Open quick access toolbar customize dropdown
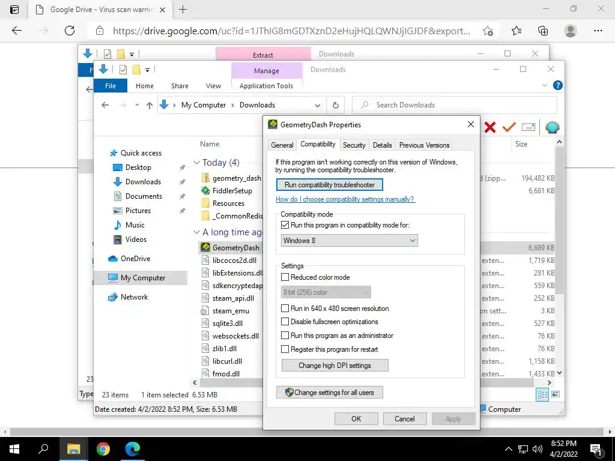Viewport: 615px width, 461px height. click(148, 70)
